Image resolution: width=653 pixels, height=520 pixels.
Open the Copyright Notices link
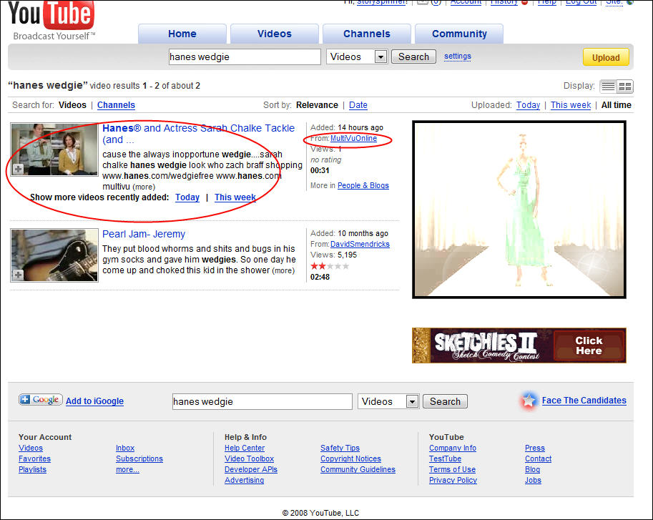[x=350, y=458]
